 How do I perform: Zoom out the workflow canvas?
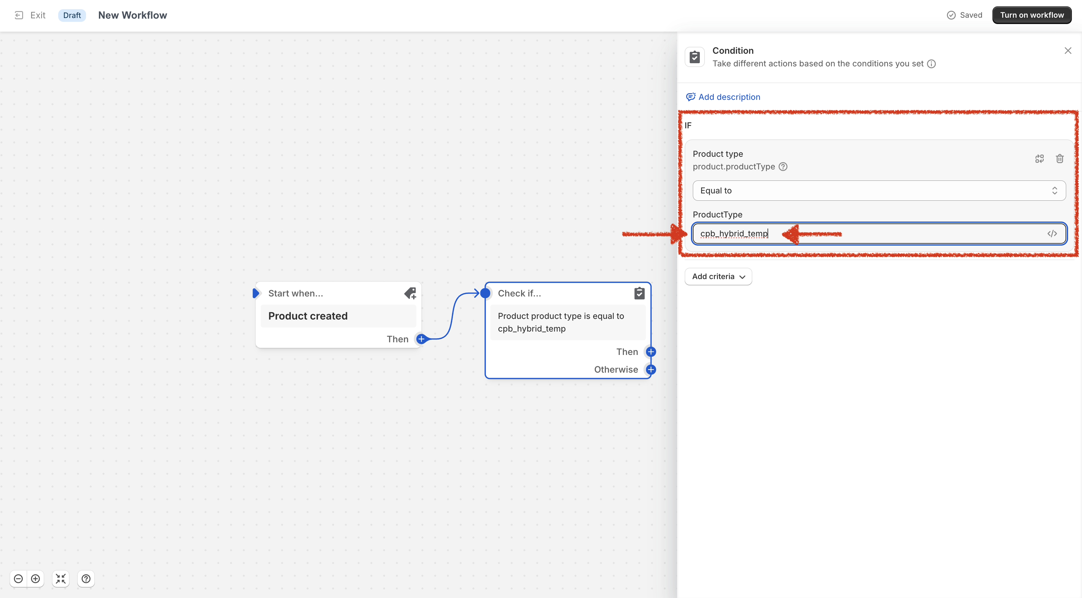point(18,579)
